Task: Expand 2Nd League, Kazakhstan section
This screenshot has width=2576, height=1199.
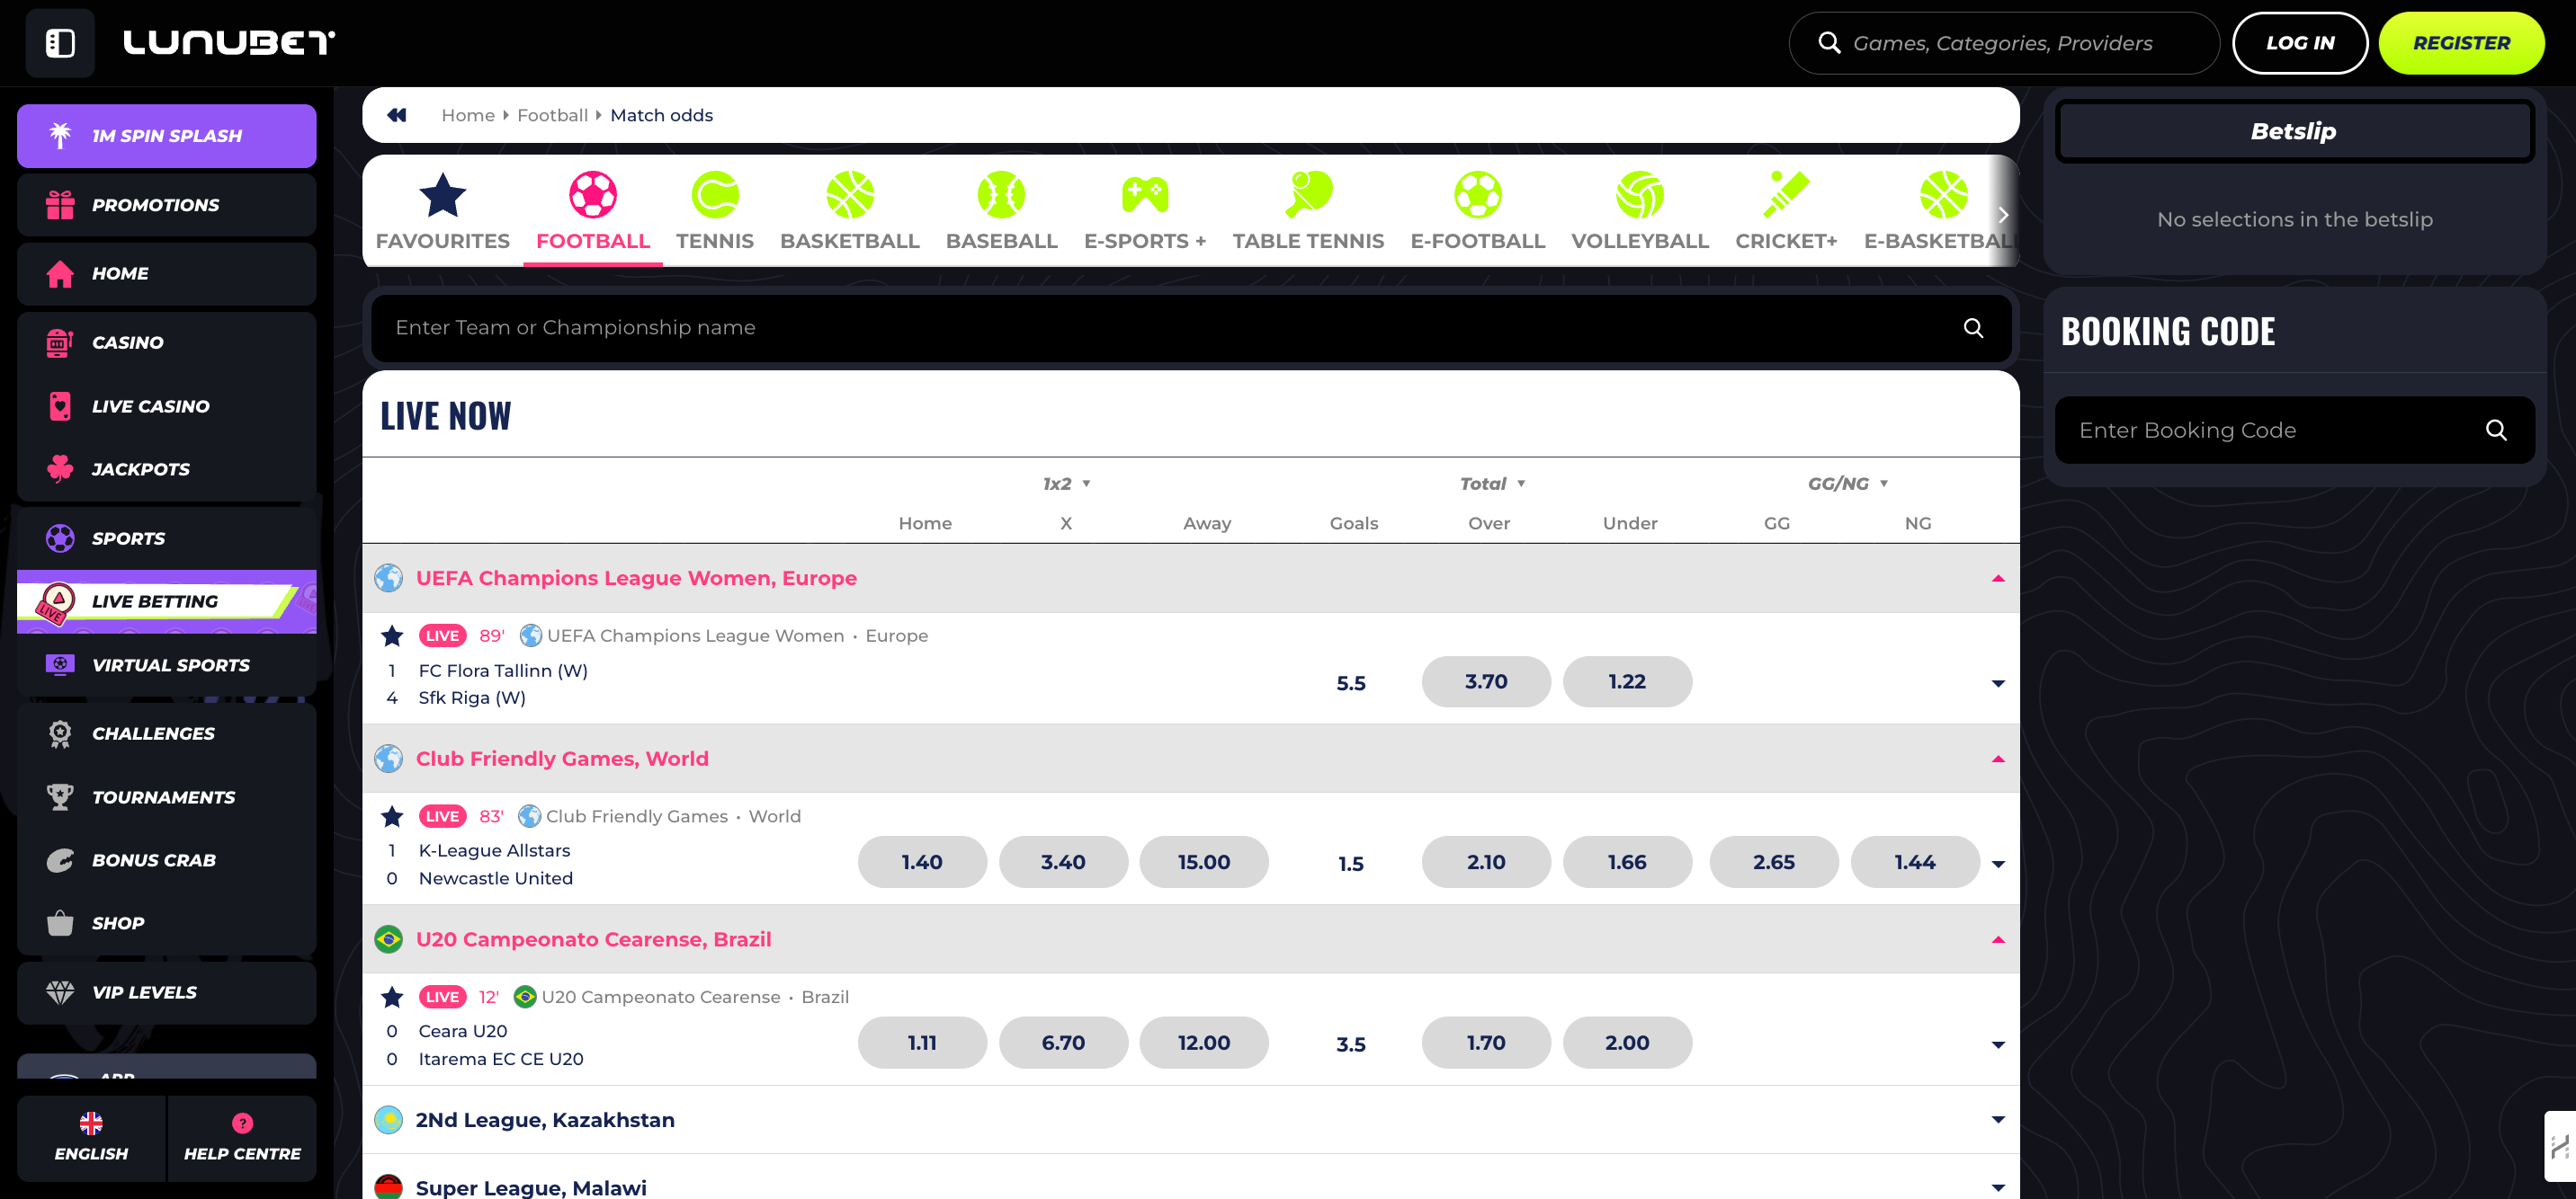Action: (x=1998, y=1120)
